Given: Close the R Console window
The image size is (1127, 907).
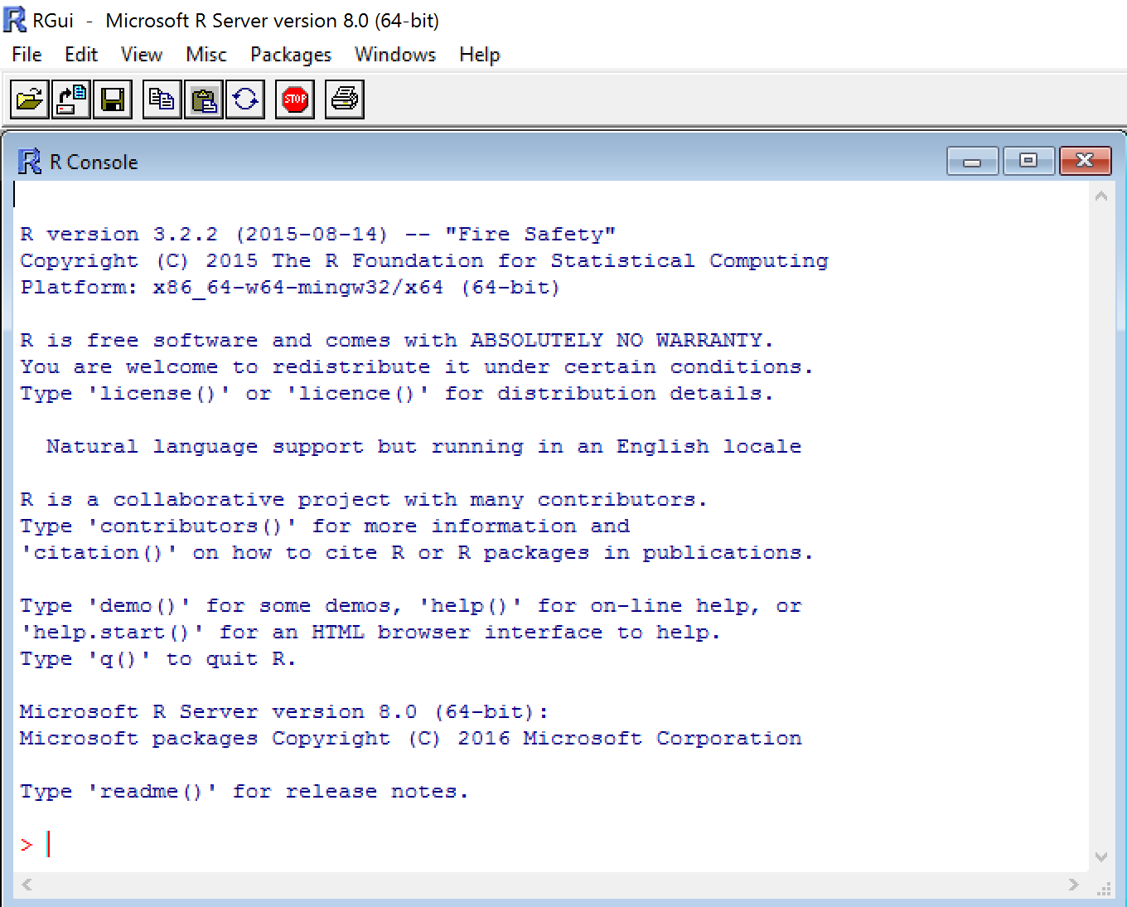Looking at the screenshot, I should (1085, 161).
